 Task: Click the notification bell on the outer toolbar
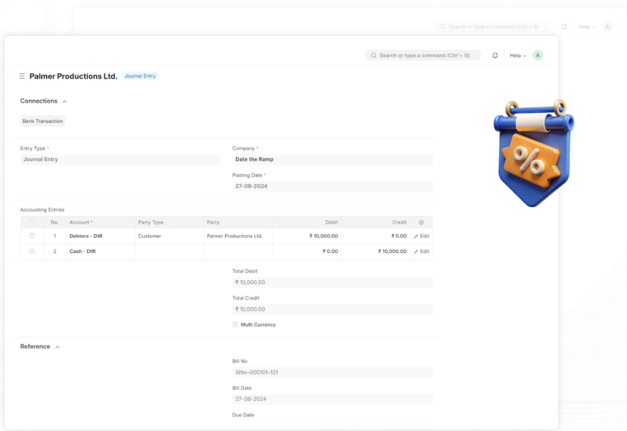pos(564,26)
